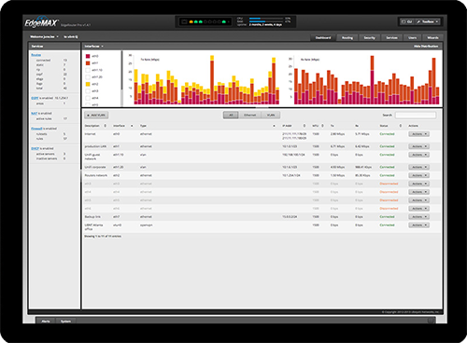Toggle eth1 in the graph legend
The image size is (467, 343).
[x=88, y=63]
